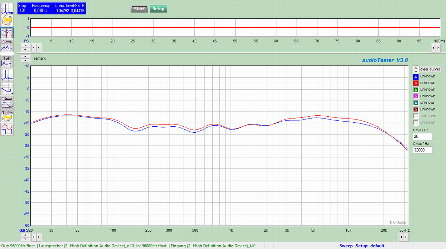Select the highlighted sweep measurement icon
The width and height of the screenshot is (446, 249).
point(7,33)
